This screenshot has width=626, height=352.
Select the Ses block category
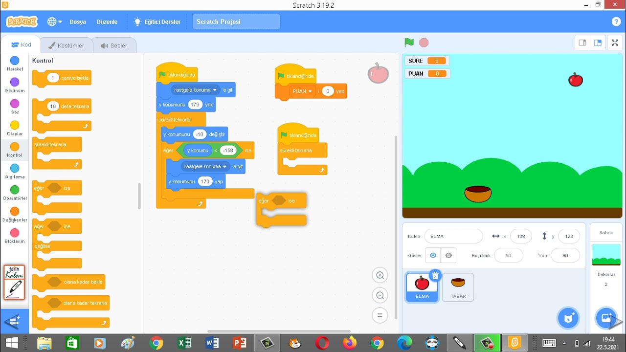[15, 107]
